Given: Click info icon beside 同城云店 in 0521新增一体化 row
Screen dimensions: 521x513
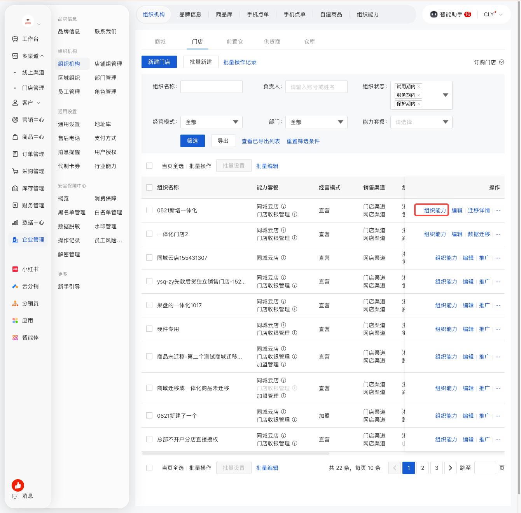Looking at the screenshot, I should [x=283, y=207].
